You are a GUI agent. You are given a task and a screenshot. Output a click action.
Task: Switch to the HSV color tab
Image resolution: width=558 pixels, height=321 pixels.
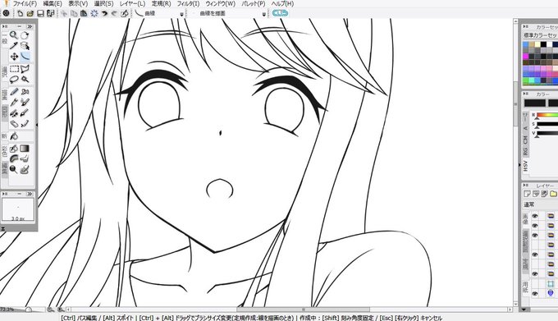coord(525,165)
